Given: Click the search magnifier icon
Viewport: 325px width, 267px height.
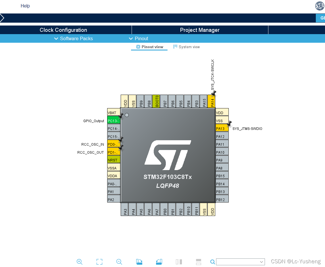Looking at the screenshot, I should [x=213, y=262].
